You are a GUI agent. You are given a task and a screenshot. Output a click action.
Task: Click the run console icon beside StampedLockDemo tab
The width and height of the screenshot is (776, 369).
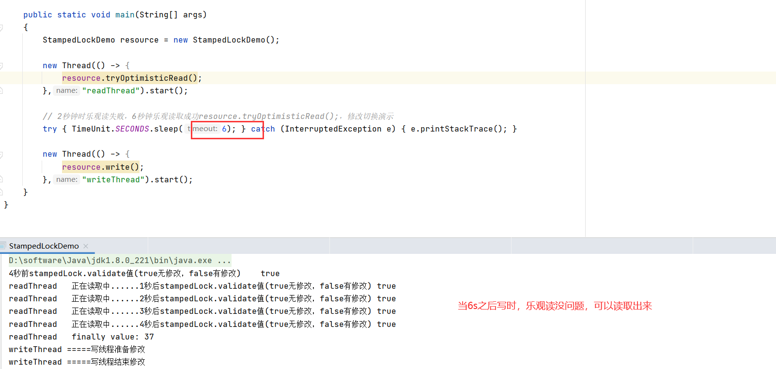[x=3, y=246]
